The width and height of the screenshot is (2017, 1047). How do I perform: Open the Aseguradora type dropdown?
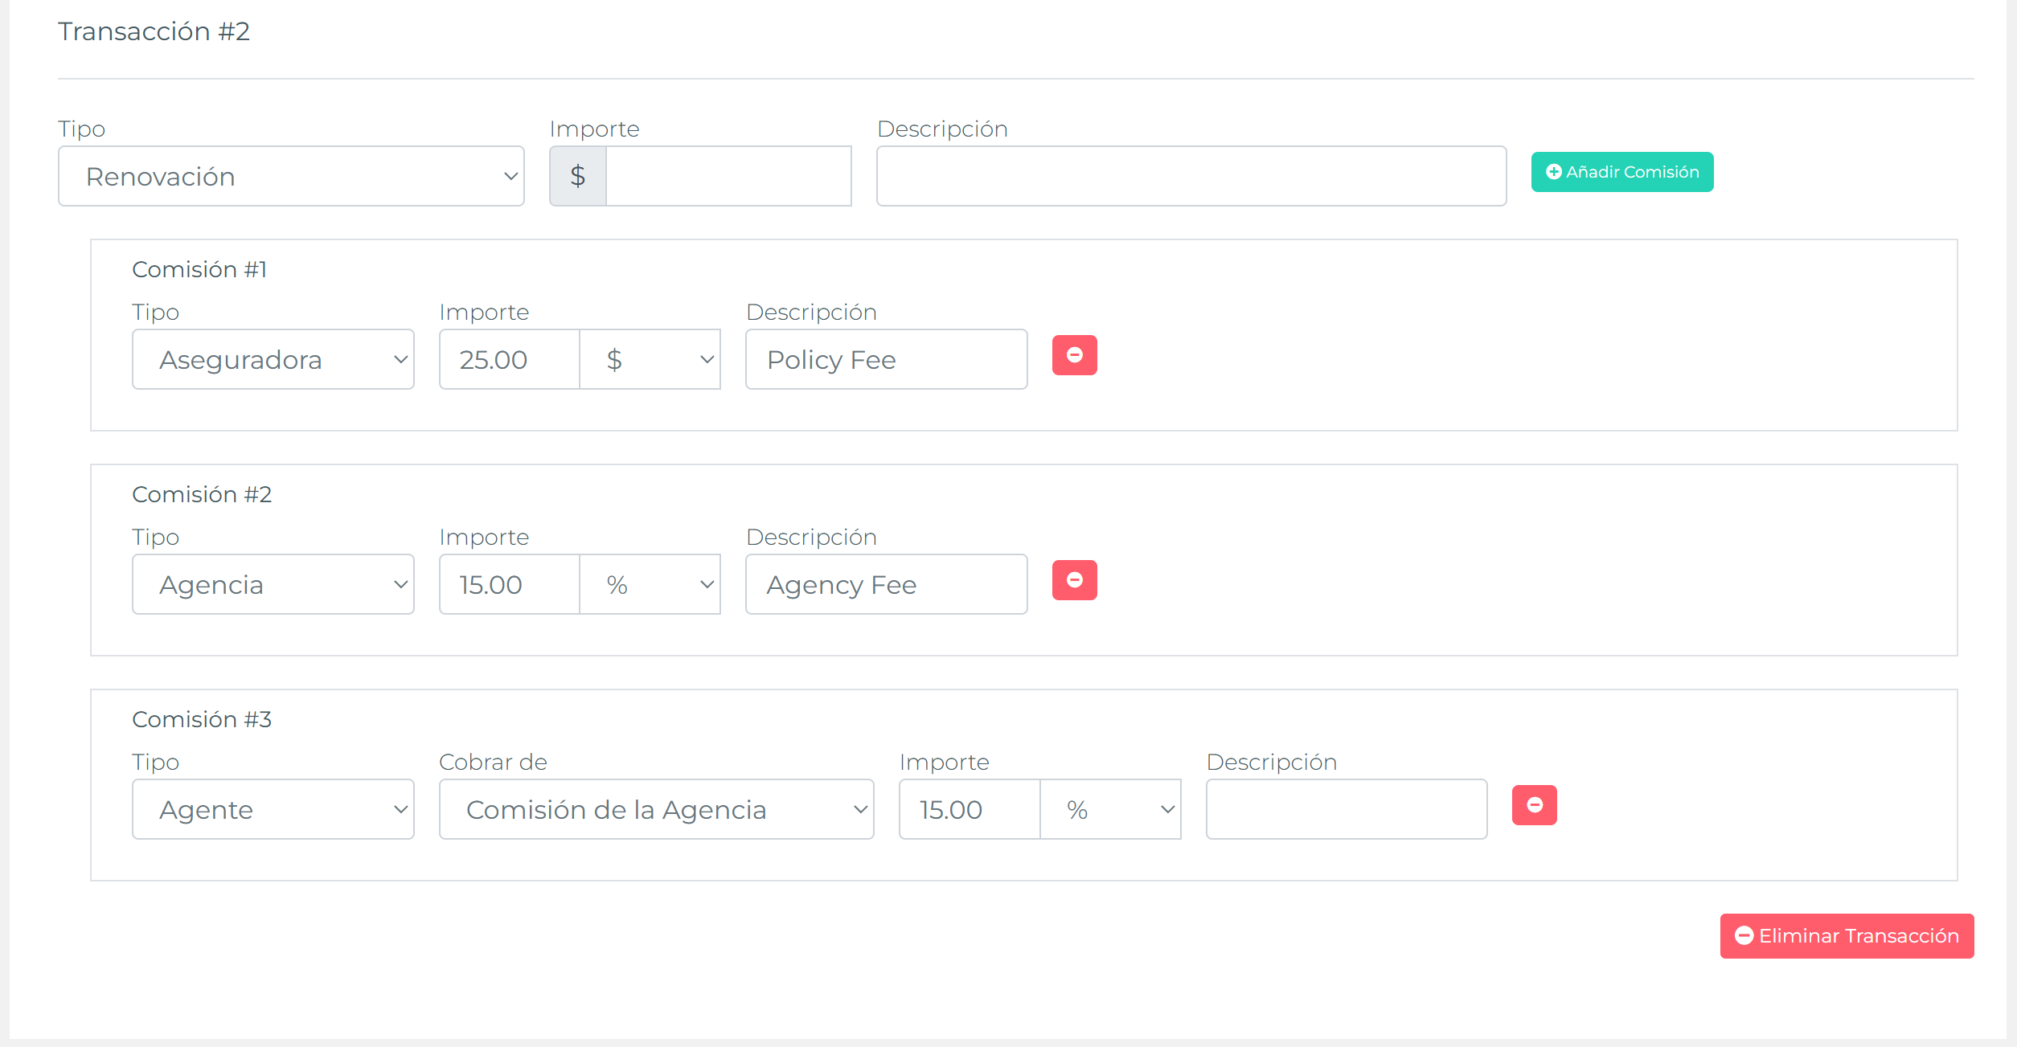273,360
